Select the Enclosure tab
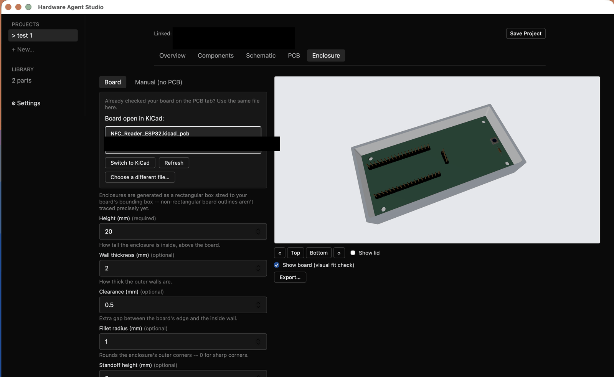The width and height of the screenshot is (614, 377). [x=326, y=56]
